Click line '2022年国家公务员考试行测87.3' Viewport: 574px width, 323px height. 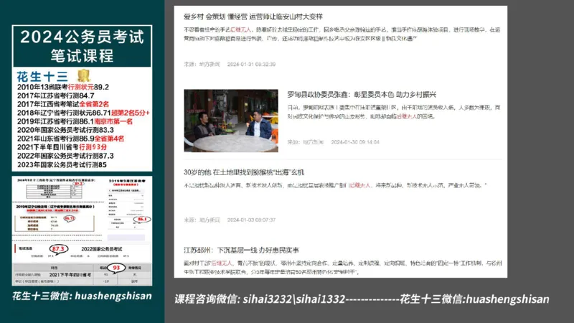coord(65,156)
